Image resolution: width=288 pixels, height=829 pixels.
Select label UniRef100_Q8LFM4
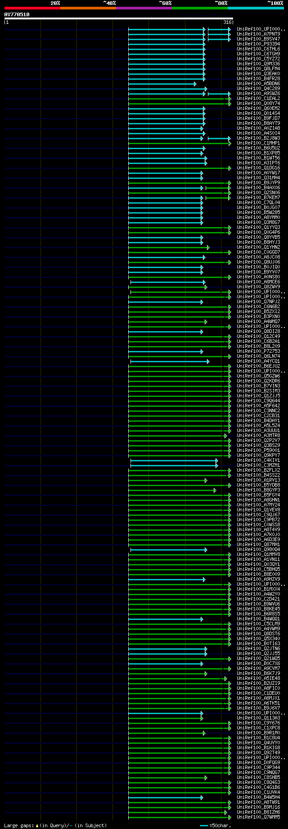tap(258, 69)
